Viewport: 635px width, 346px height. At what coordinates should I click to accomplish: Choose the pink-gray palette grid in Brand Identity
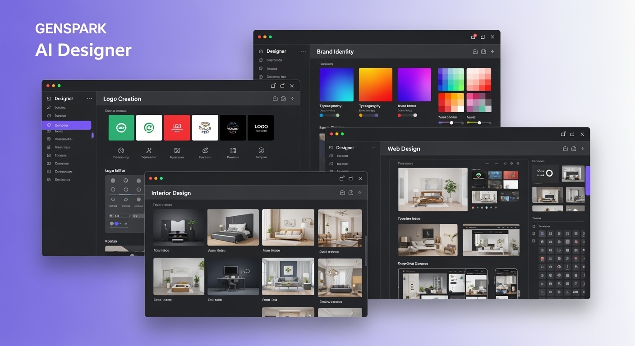coord(479,102)
